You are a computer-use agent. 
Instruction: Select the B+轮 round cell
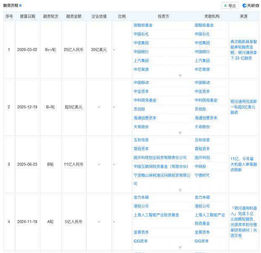point(51,107)
